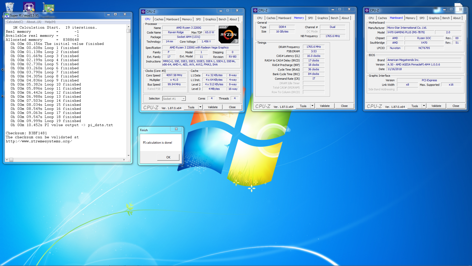
Task: Click the BIOS Date value 11/16/2018
Action: [x=424, y=69]
